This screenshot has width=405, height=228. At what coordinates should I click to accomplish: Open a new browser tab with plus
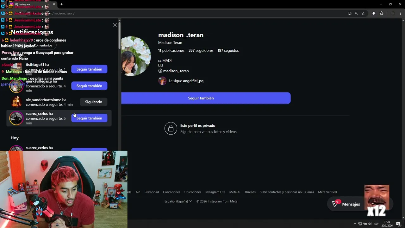tap(61, 4)
